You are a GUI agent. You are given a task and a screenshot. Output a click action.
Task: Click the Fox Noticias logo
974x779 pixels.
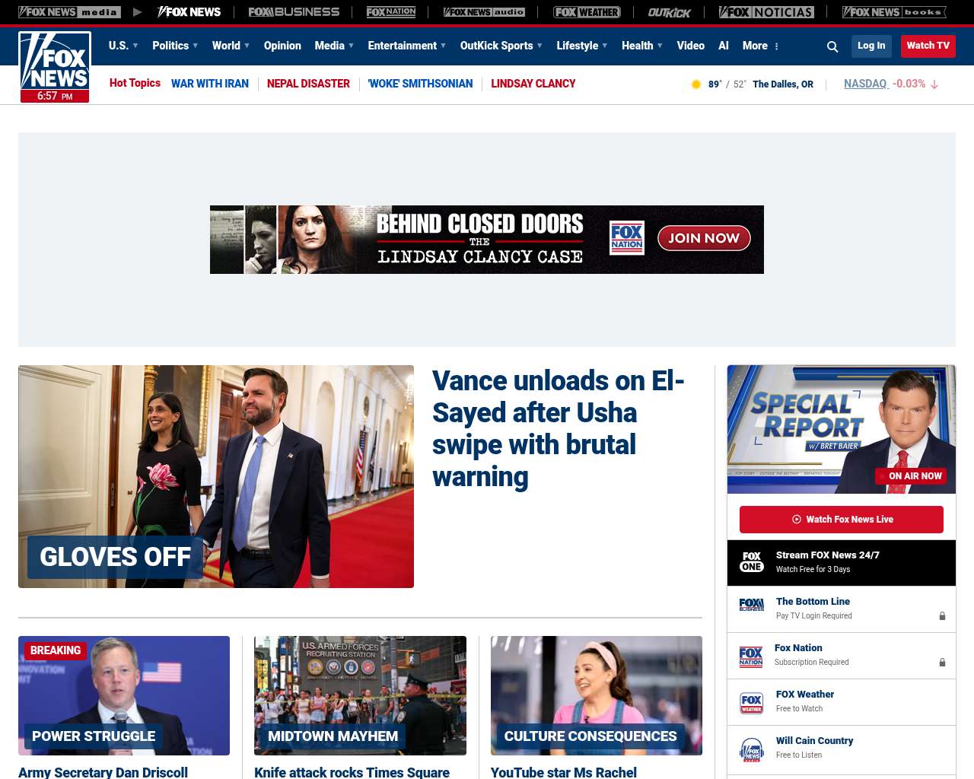click(766, 12)
